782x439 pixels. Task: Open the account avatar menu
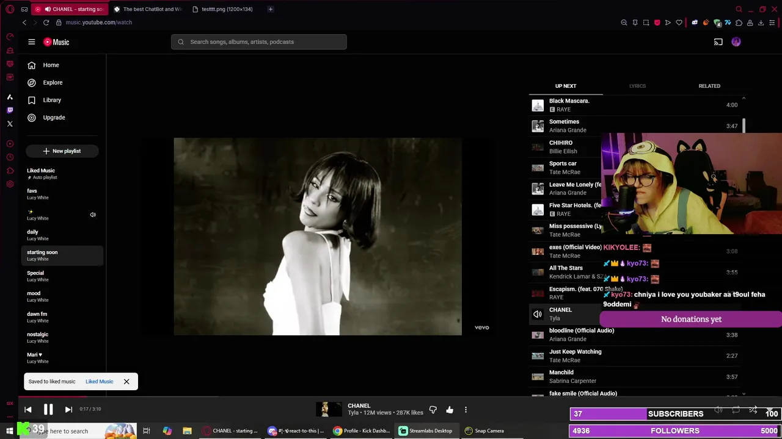coord(736,42)
